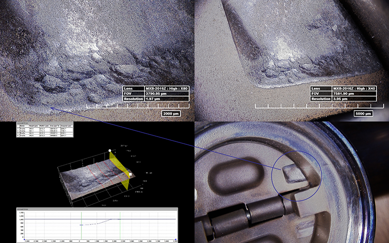Click the 'MXB-2016Z : High : X40' lens value
Viewport: 389px width, 243px height.
coord(354,88)
